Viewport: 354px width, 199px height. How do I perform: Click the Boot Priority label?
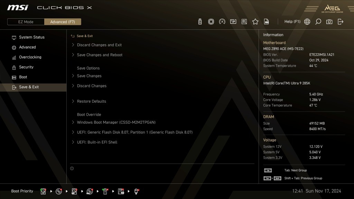click(x=22, y=191)
